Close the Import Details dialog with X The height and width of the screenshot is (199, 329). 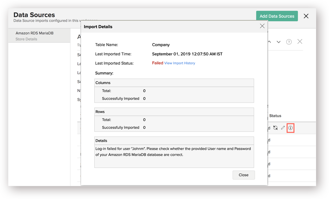point(262,26)
